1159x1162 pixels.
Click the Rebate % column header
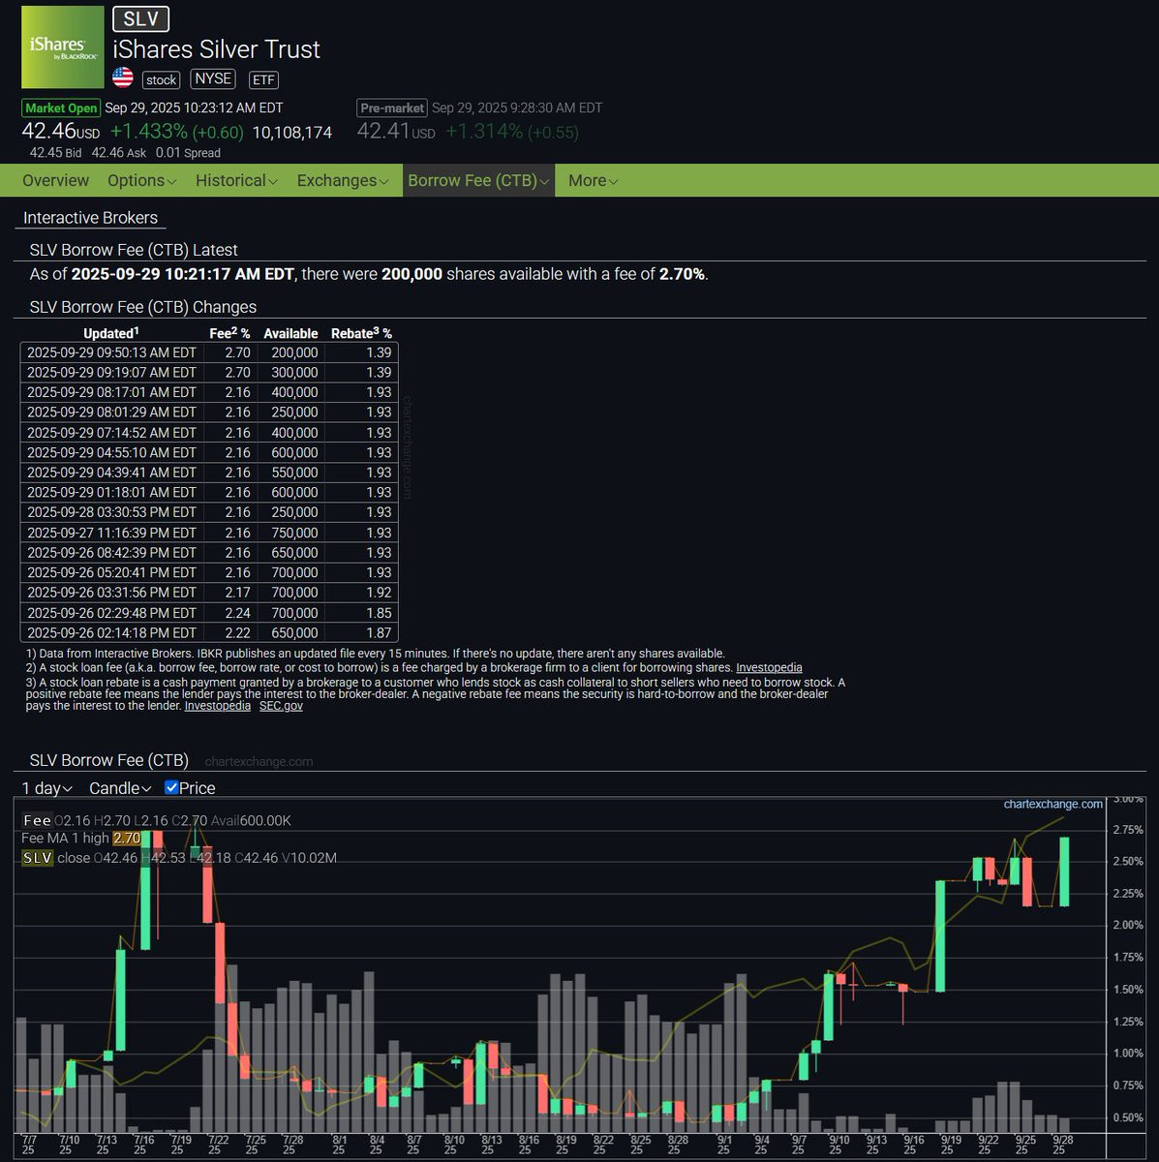[x=361, y=333]
